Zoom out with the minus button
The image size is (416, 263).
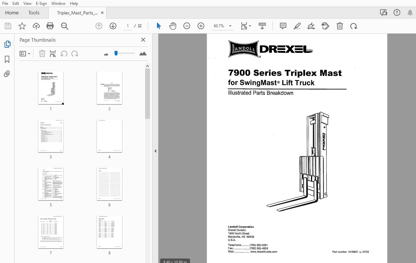(x=187, y=26)
